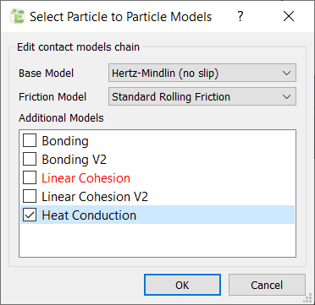Click the resize grip at dialog corner
This screenshot has height=305, width=315.
coord(308,298)
